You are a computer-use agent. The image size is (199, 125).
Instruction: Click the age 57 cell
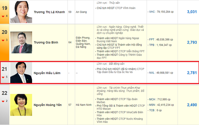click(x=70, y=105)
